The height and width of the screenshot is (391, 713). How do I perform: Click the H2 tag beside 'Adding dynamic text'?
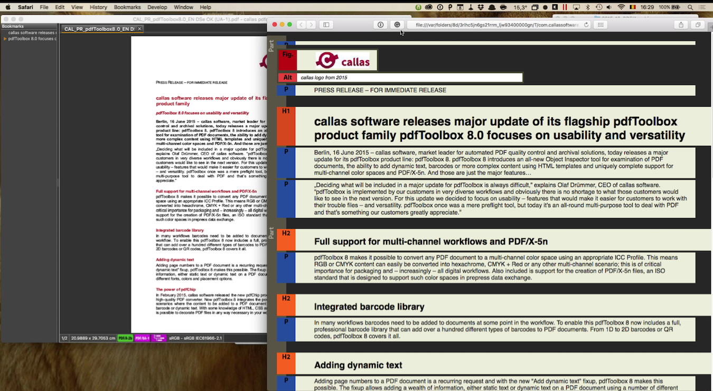[286, 363]
